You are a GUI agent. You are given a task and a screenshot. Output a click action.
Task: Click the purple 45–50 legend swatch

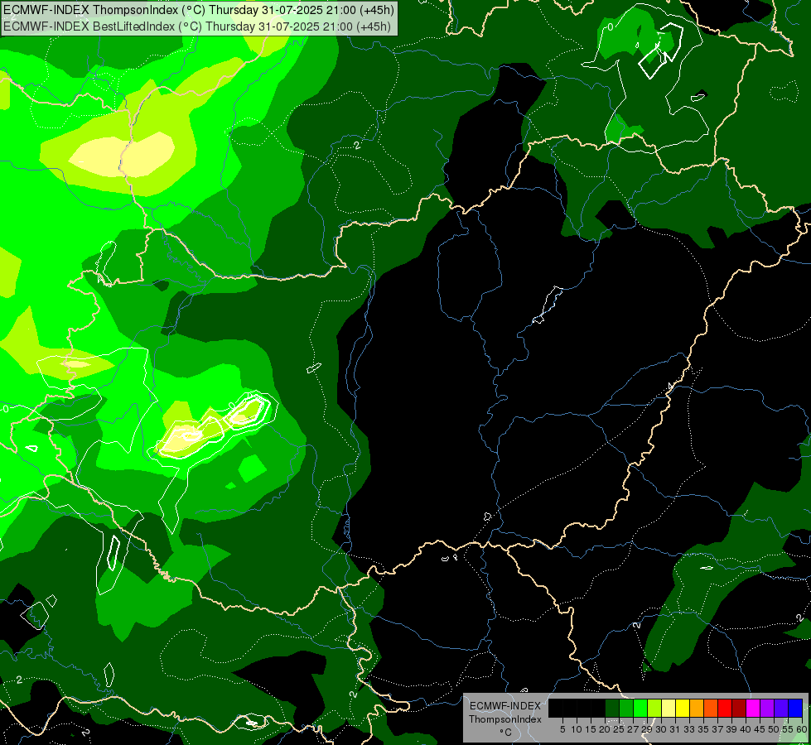point(767,708)
